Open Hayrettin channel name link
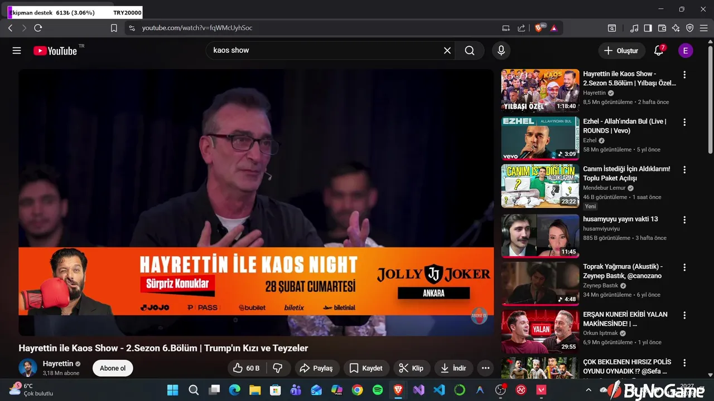Screen dimensions: 714x401 pos(58,364)
